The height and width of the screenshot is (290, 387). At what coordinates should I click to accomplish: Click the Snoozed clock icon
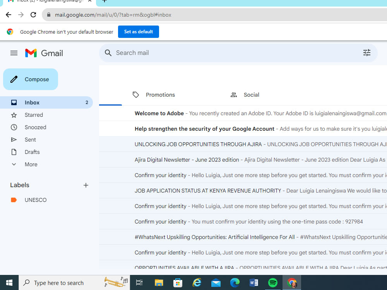[14, 127]
